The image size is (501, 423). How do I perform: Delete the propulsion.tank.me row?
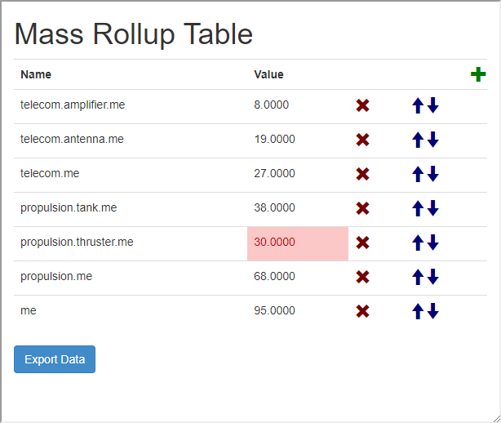point(363,208)
